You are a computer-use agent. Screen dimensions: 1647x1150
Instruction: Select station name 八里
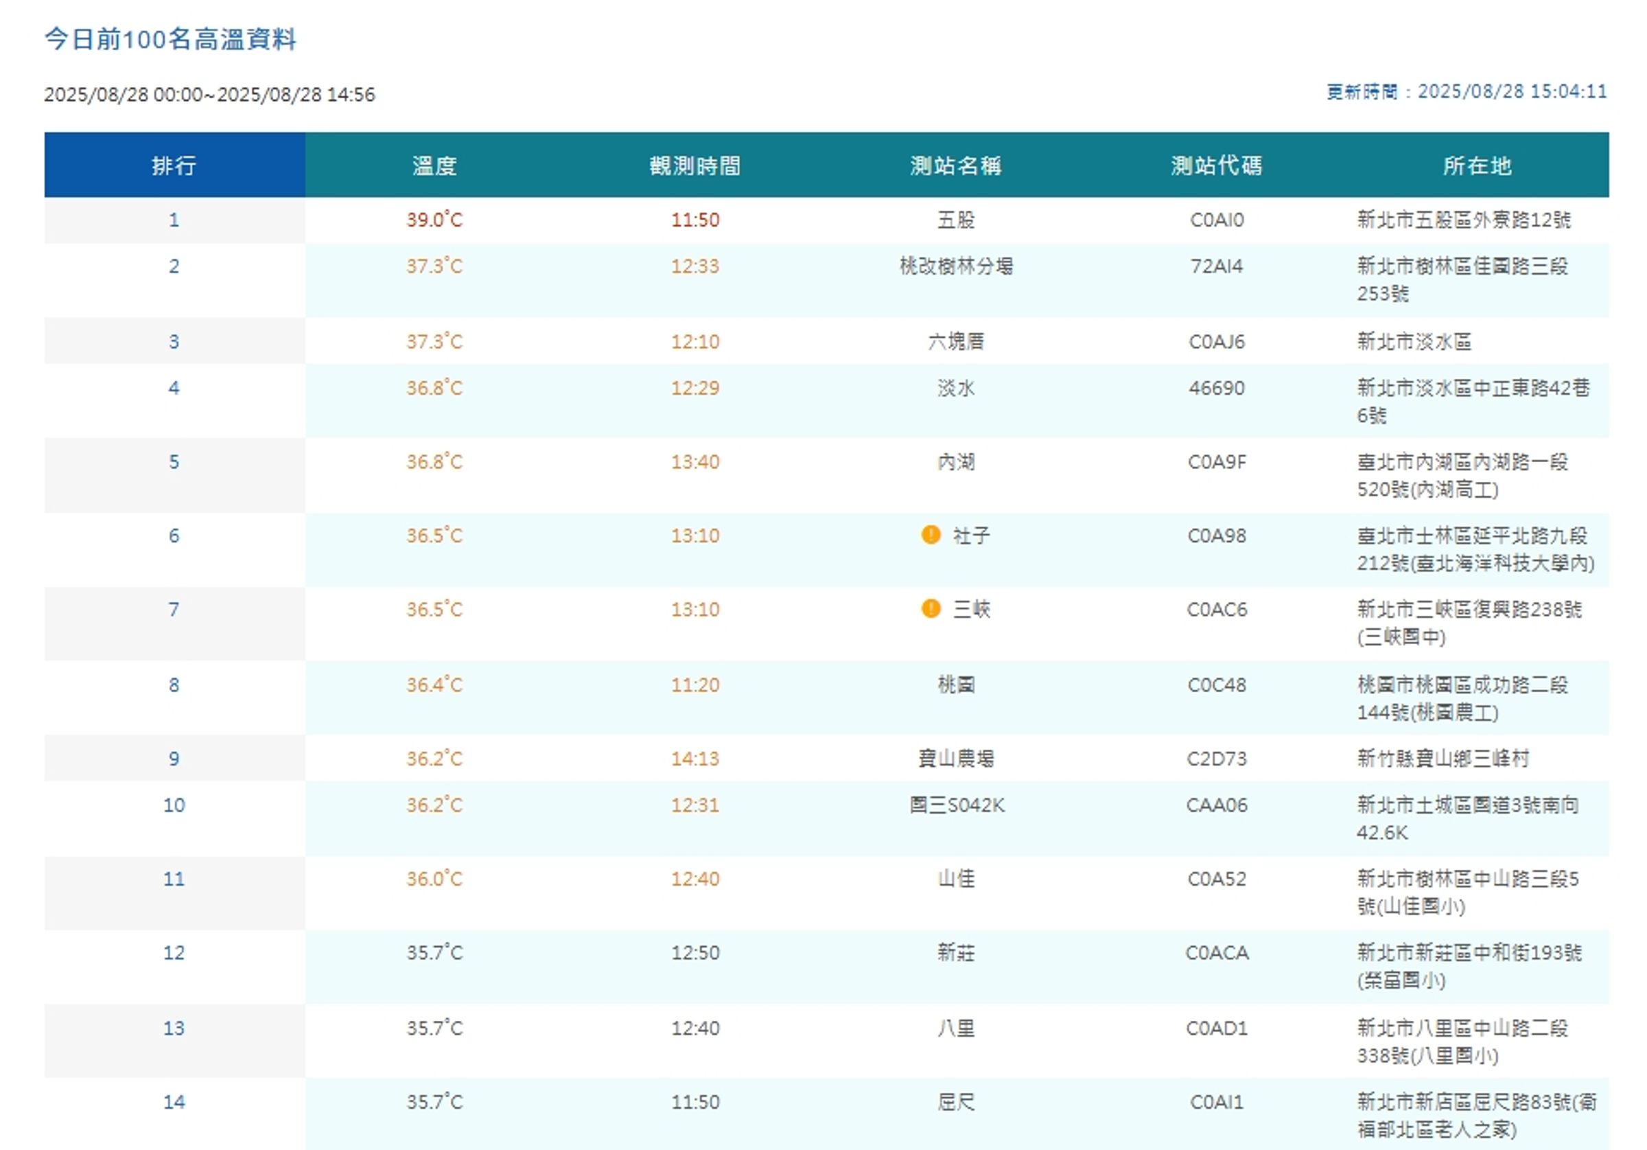pos(956,1028)
